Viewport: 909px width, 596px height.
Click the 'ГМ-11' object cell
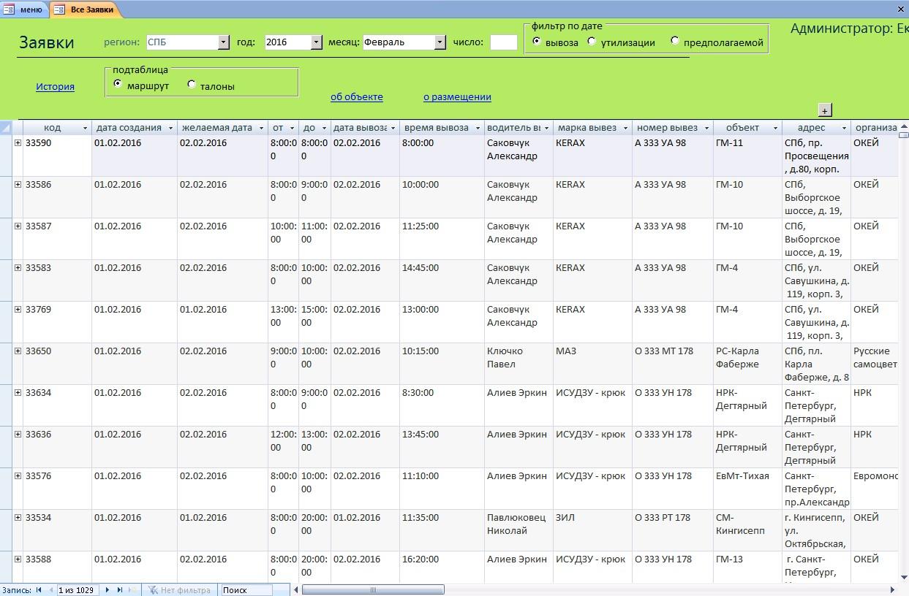[747, 156]
